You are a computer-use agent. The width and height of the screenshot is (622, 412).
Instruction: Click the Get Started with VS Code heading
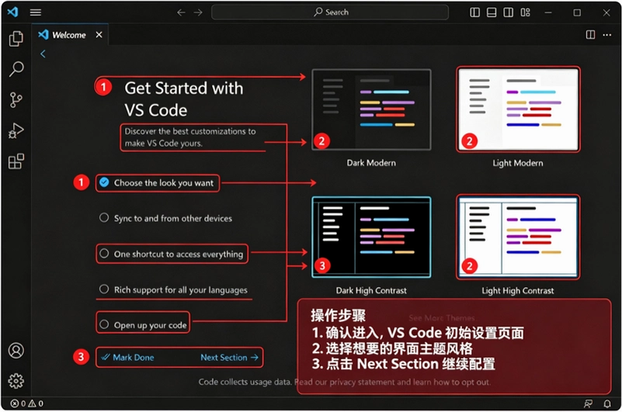coord(184,99)
